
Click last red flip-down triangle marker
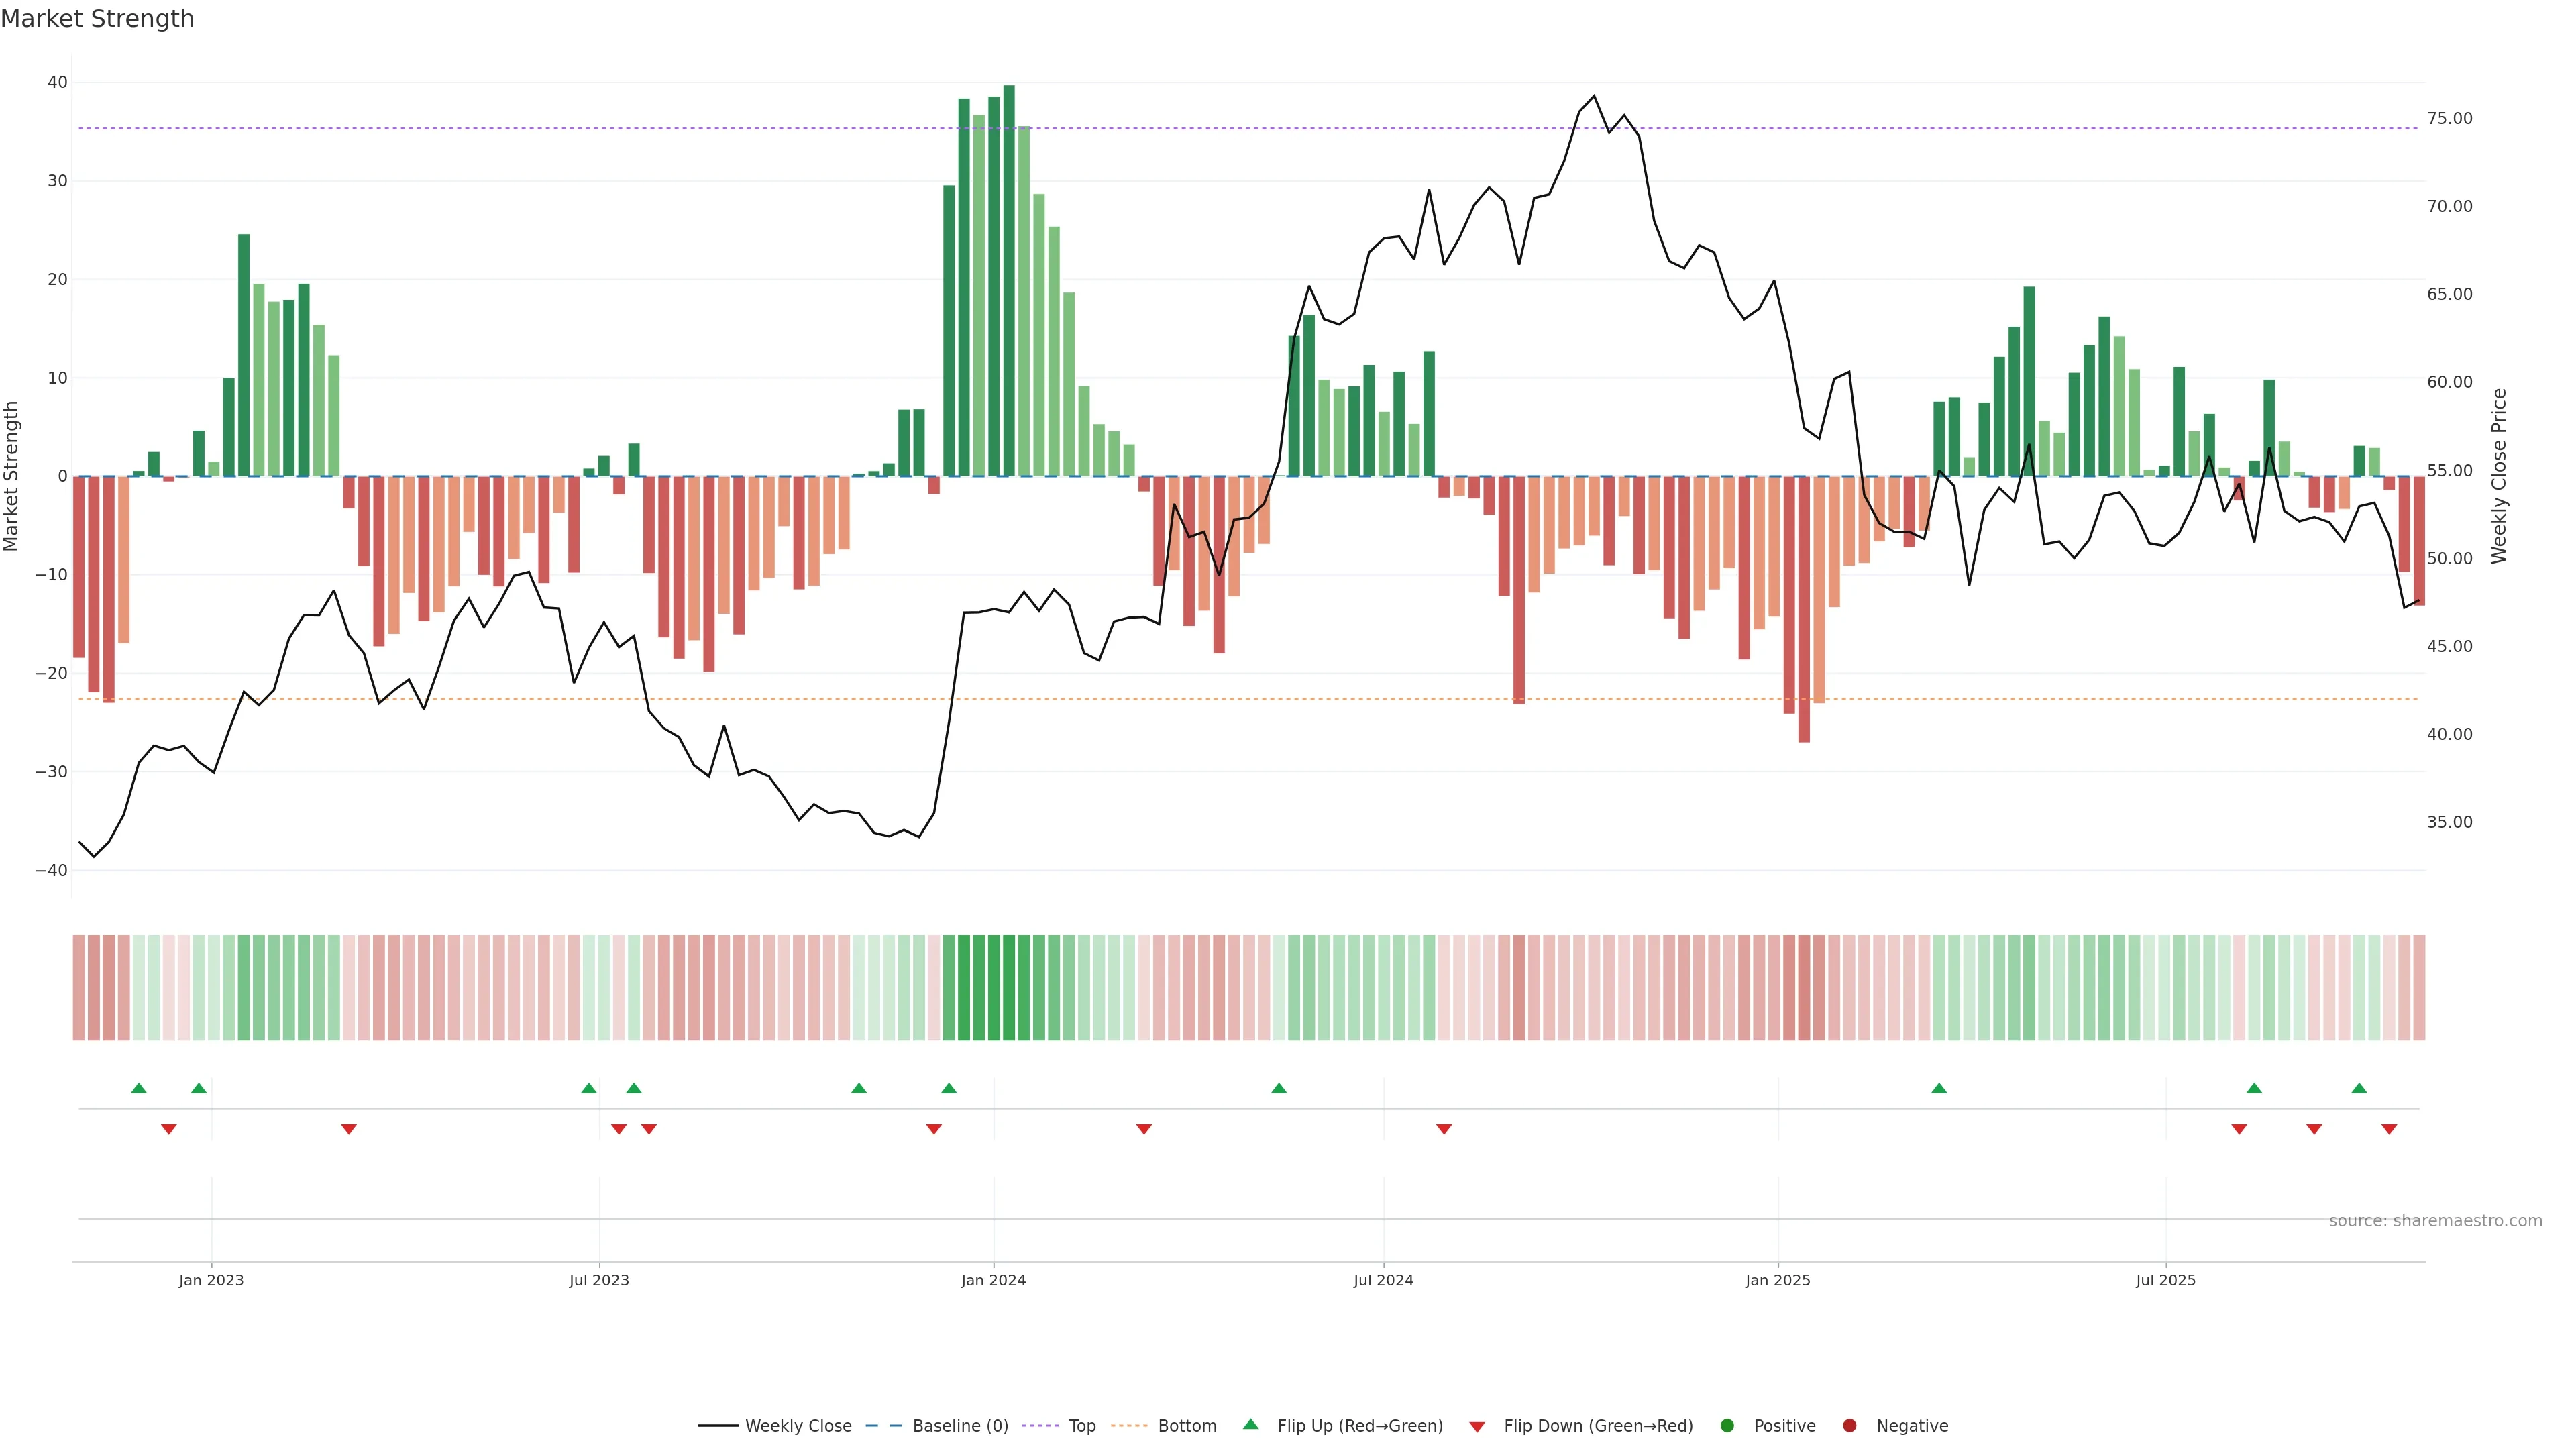[x=2389, y=1129]
